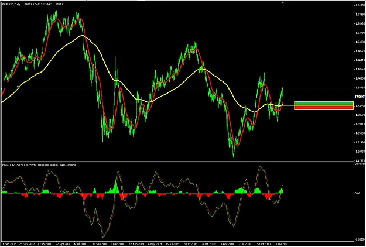Click the 17 Feb 2009 date label

coord(137,243)
